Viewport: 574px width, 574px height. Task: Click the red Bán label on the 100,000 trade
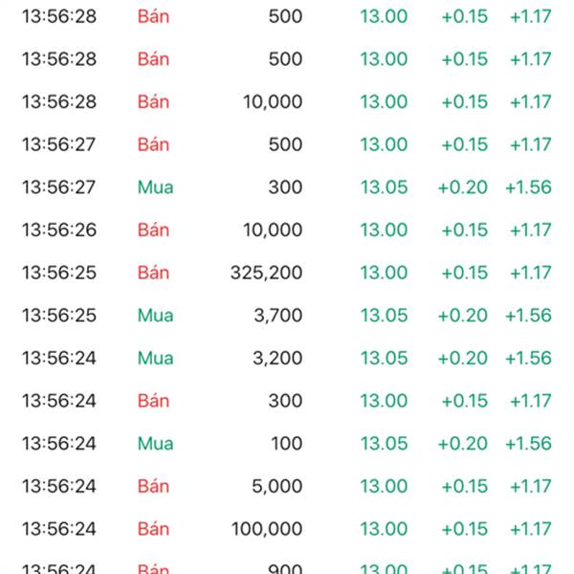tap(153, 529)
